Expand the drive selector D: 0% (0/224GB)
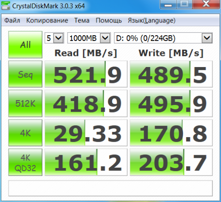 click(x=207, y=38)
